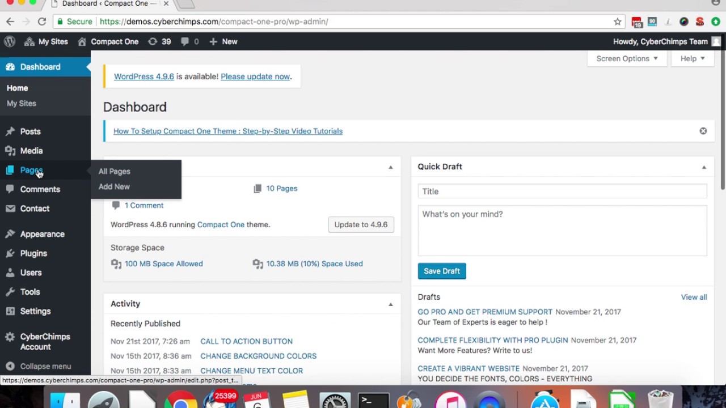The height and width of the screenshot is (408, 726).
Task: Open Terminal from the Dock
Action: click(x=374, y=401)
